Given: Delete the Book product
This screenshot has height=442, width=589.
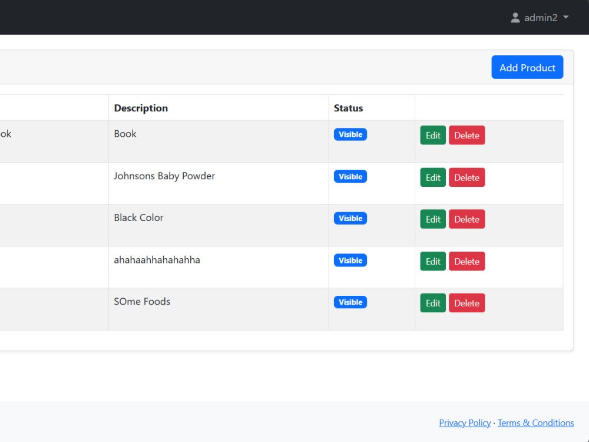Looking at the screenshot, I should click(x=466, y=136).
